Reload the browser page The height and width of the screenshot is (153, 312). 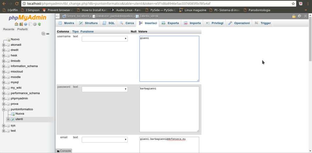17,3
